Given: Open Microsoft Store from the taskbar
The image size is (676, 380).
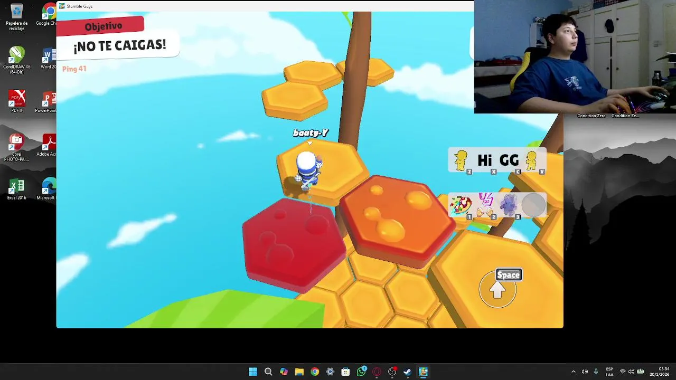Looking at the screenshot, I should click(x=345, y=372).
